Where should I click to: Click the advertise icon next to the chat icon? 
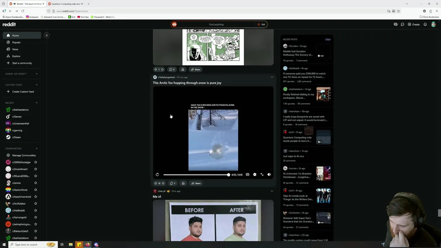click(x=396, y=24)
